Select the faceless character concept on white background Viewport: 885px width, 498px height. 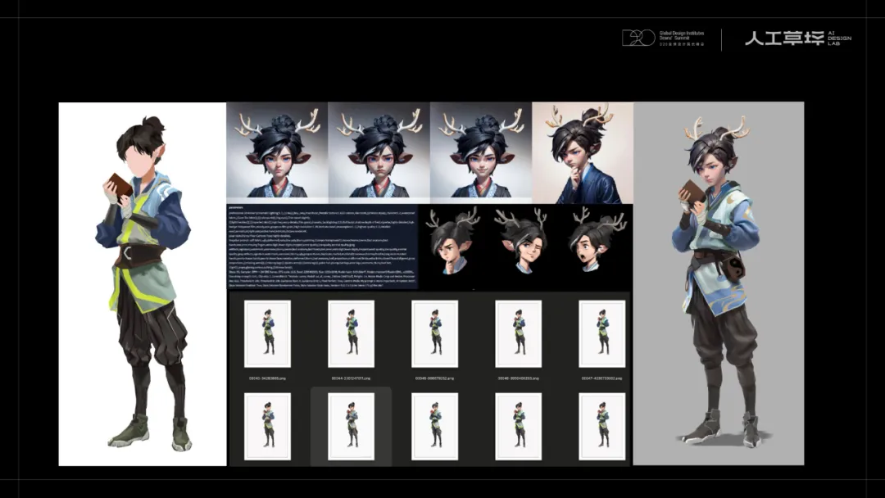[143, 283]
